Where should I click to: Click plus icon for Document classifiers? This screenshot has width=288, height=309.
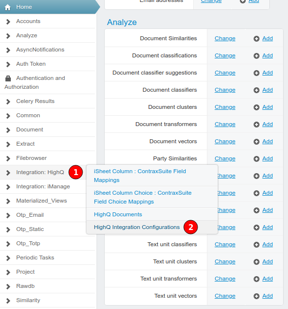pyautogui.click(x=257, y=90)
